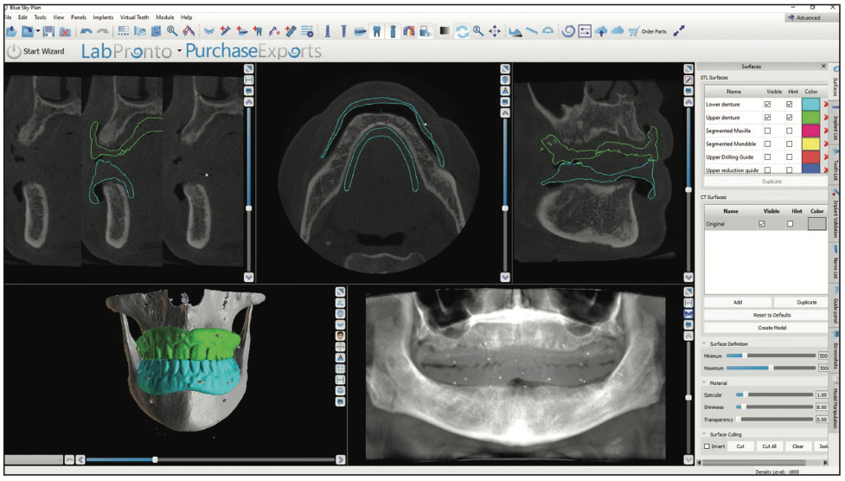The image size is (845, 481).
Task: Click the list settings gear icon
Action: click(x=307, y=31)
